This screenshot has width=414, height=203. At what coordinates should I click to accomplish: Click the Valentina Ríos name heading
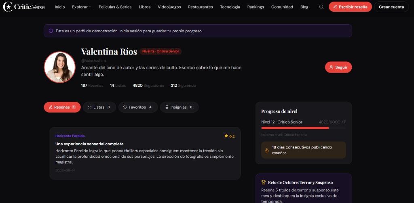coord(109,51)
